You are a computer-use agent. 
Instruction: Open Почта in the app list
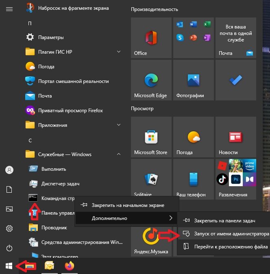pyautogui.click(x=39, y=96)
